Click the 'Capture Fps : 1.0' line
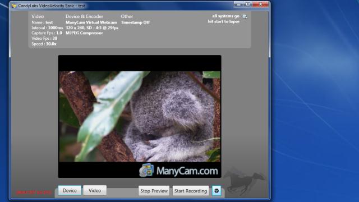Image resolution: width=359 pixels, height=202 pixels. coord(47,33)
